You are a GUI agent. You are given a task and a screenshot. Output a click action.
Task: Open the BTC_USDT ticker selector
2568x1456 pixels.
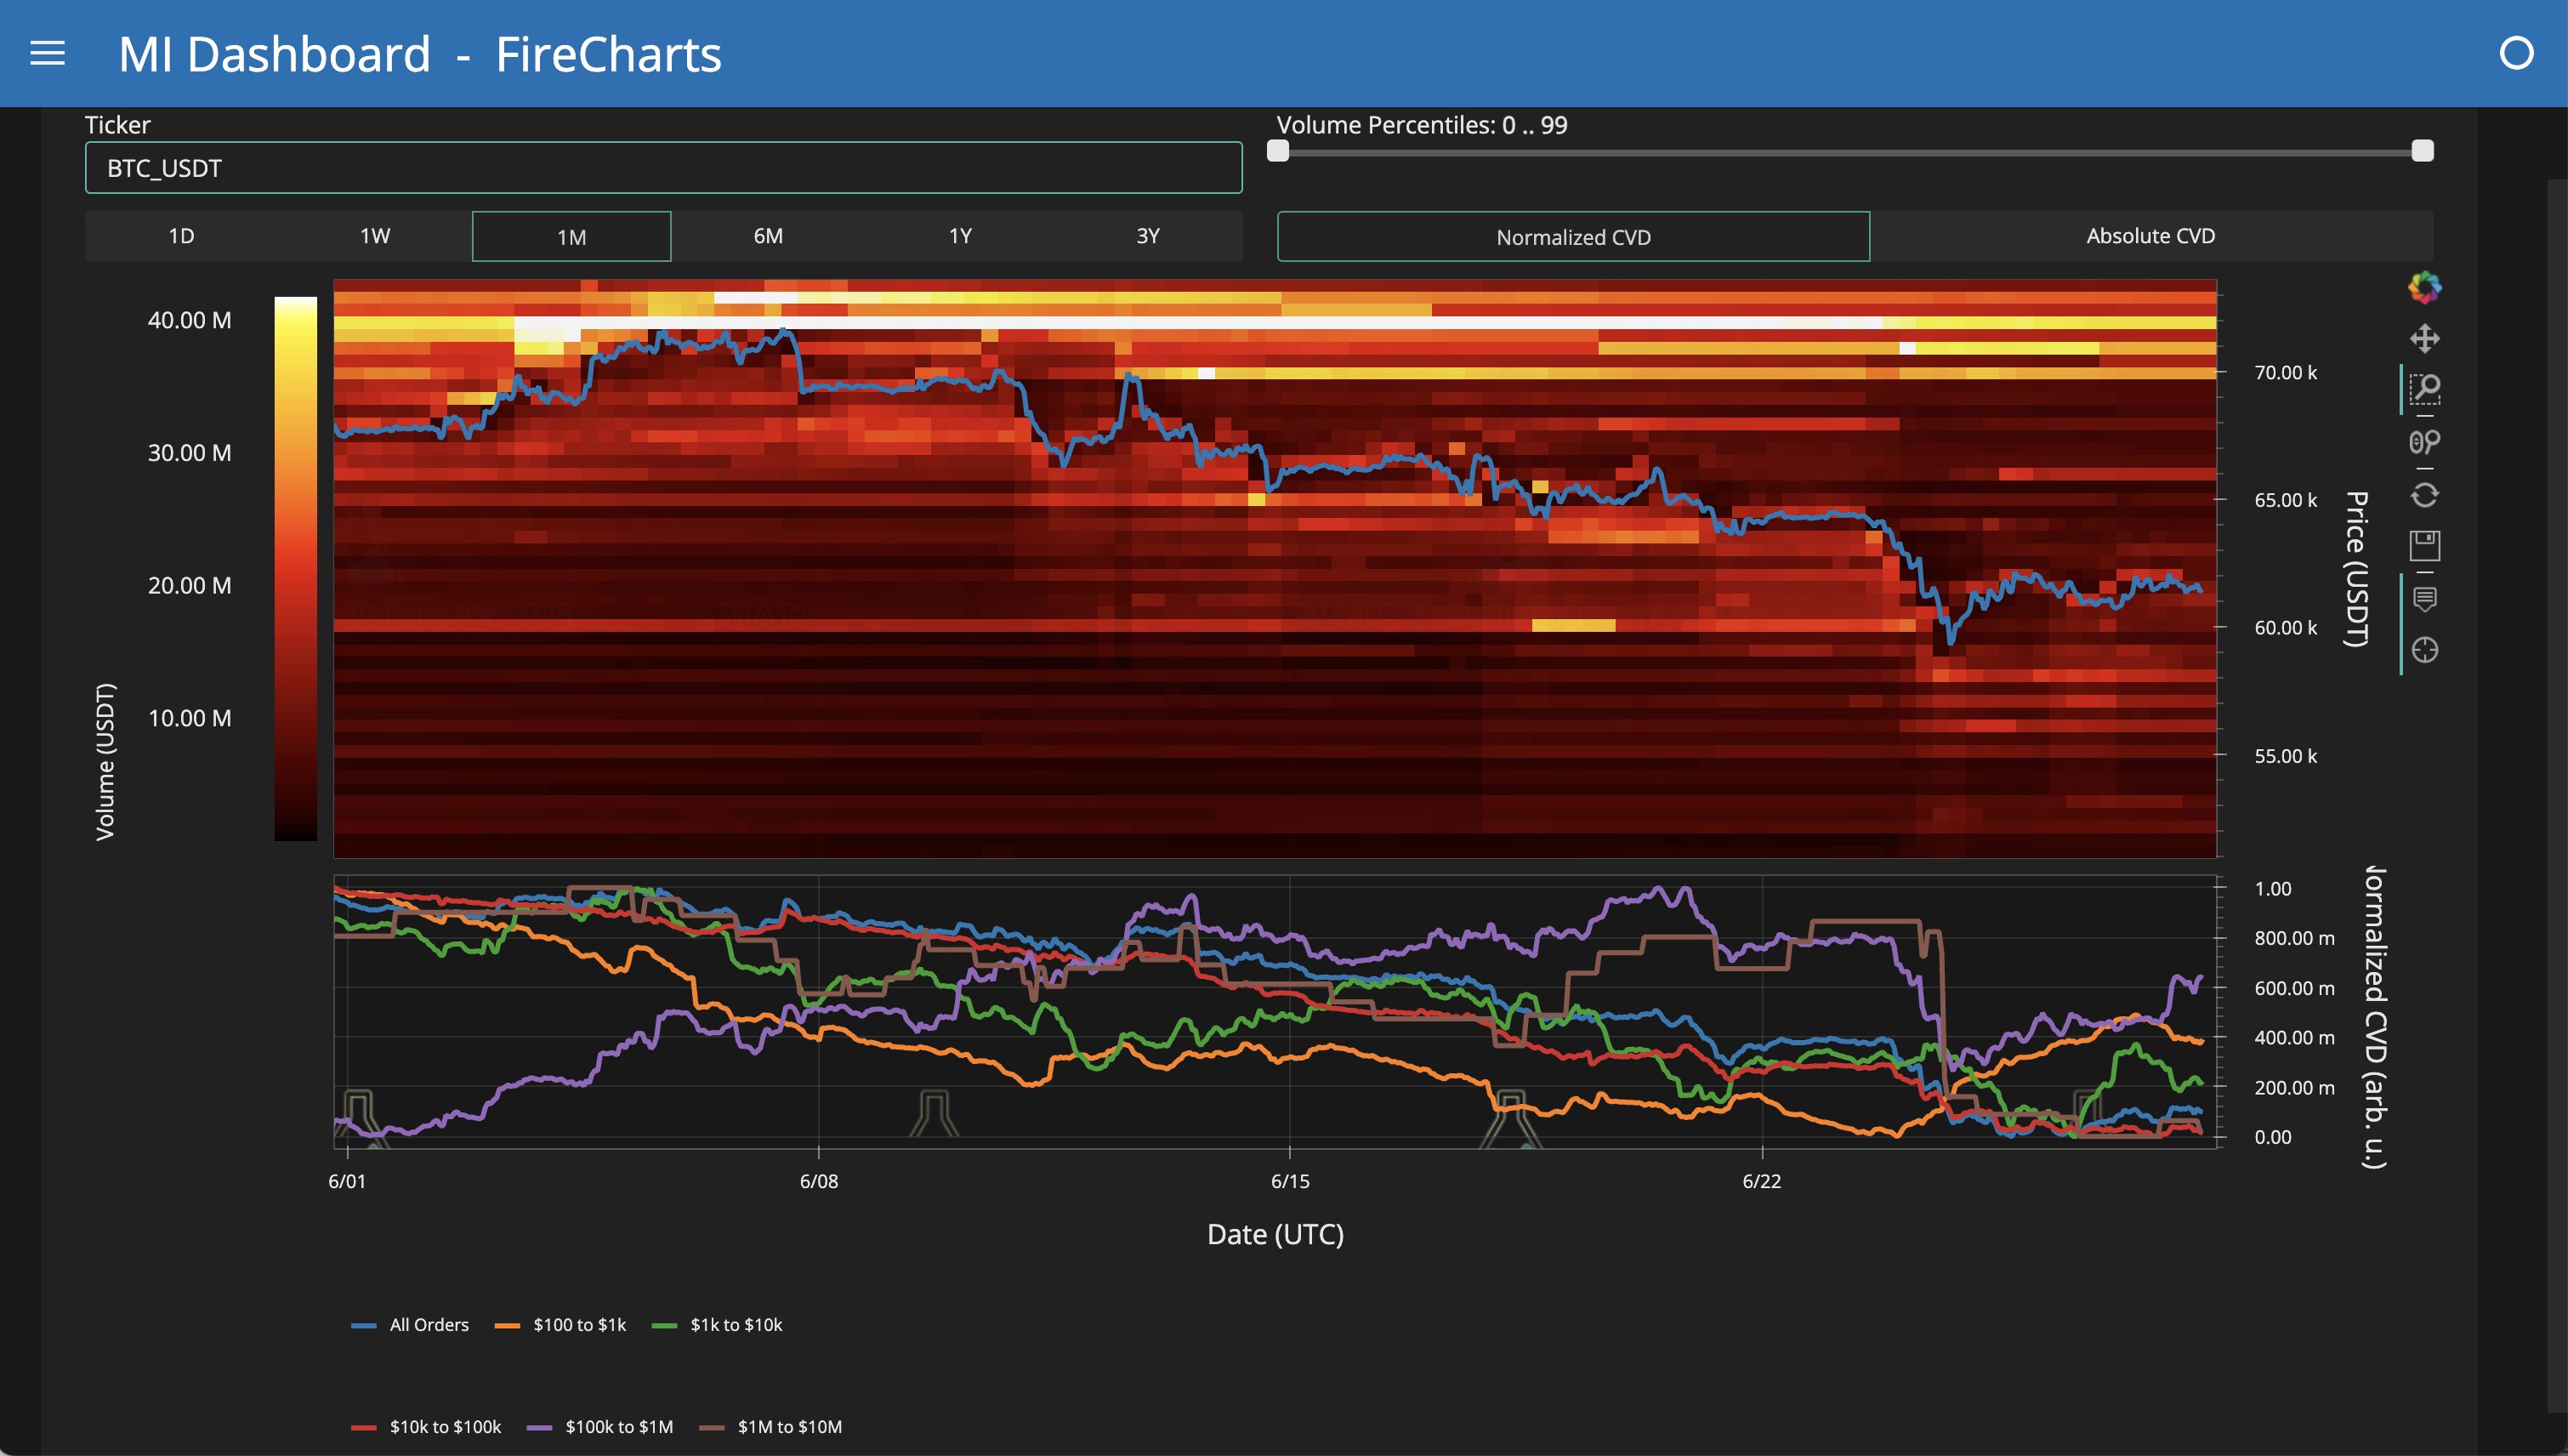664,168
